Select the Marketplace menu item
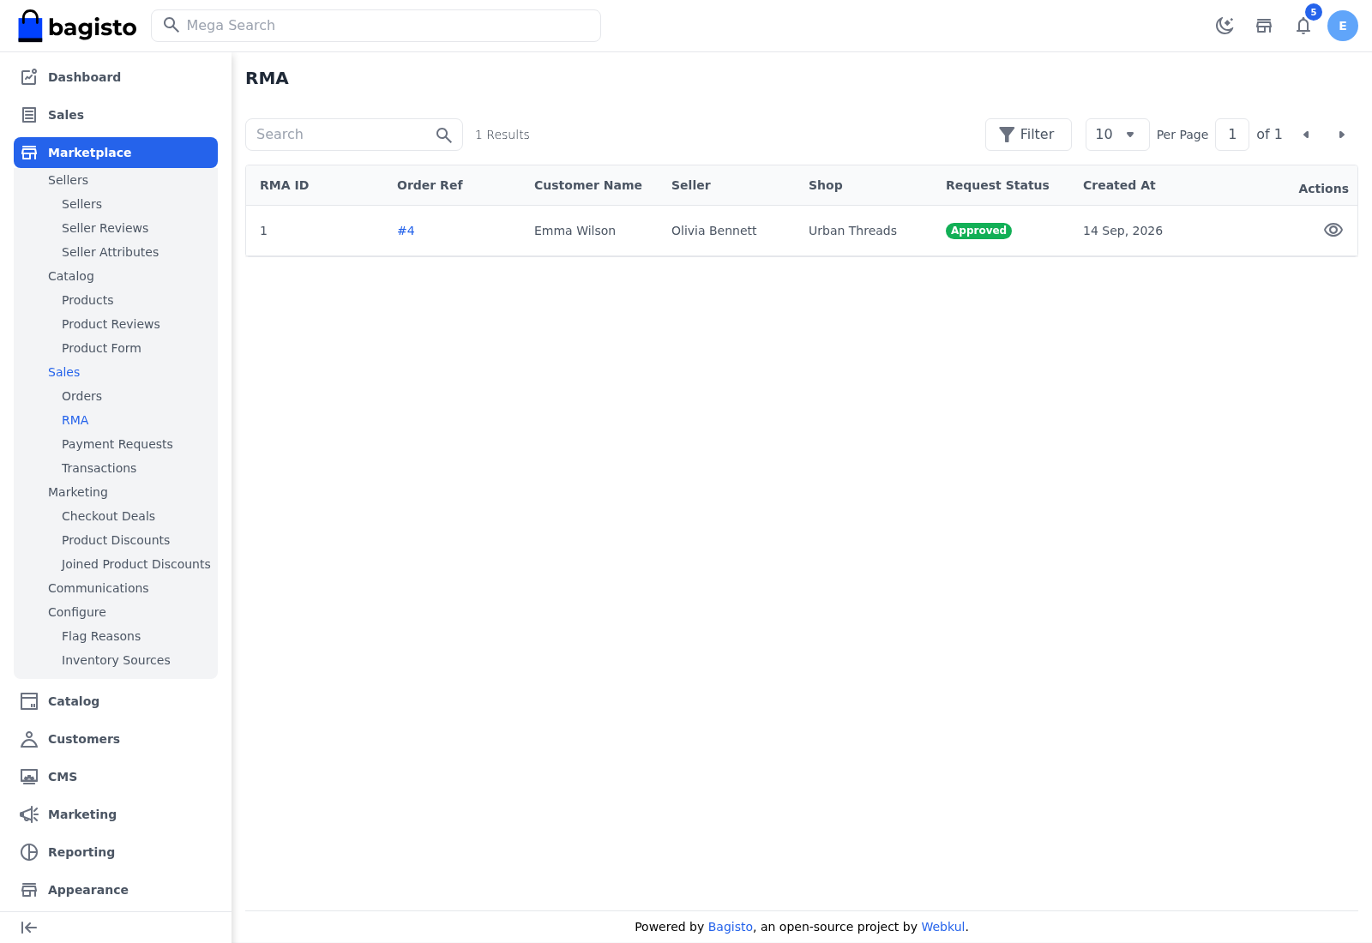The image size is (1372, 943). tap(116, 153)
